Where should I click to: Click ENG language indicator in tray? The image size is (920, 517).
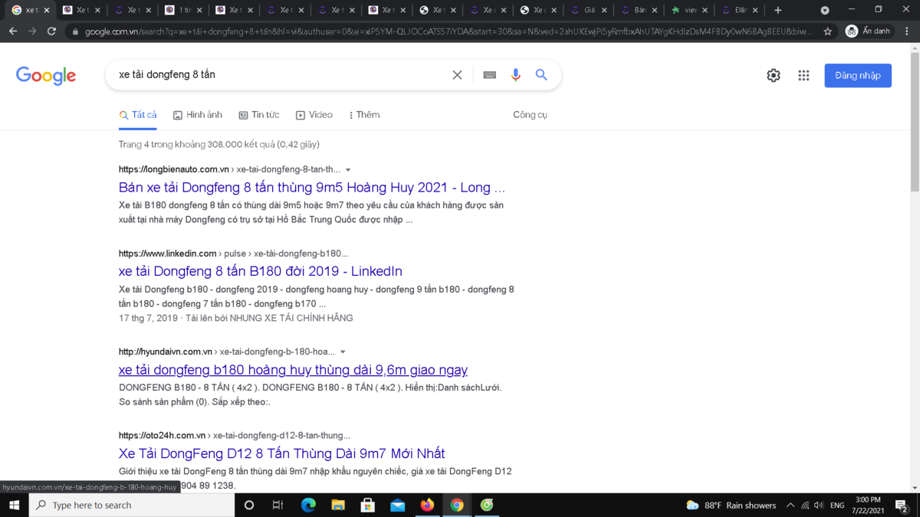(x=837, y=506)
